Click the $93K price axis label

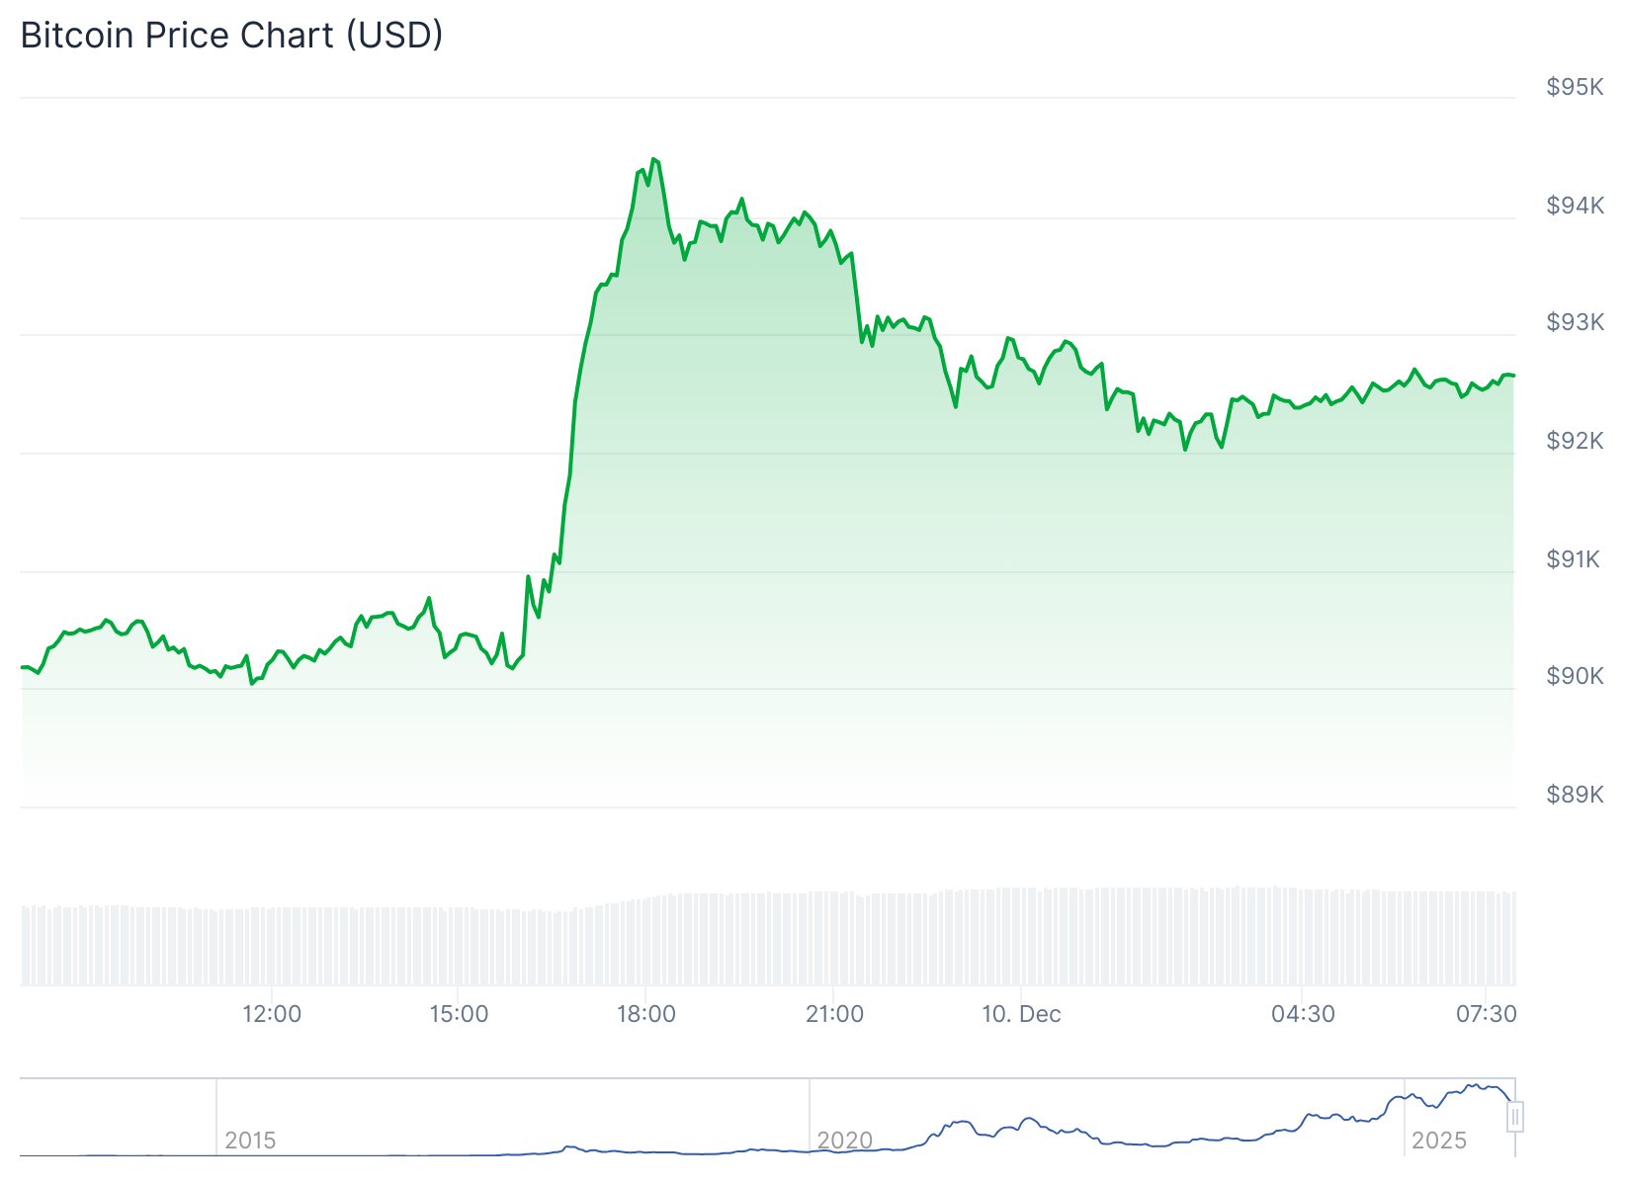(1575, 322)
